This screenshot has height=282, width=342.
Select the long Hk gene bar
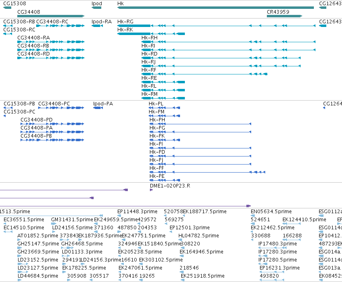click(215, 8)
